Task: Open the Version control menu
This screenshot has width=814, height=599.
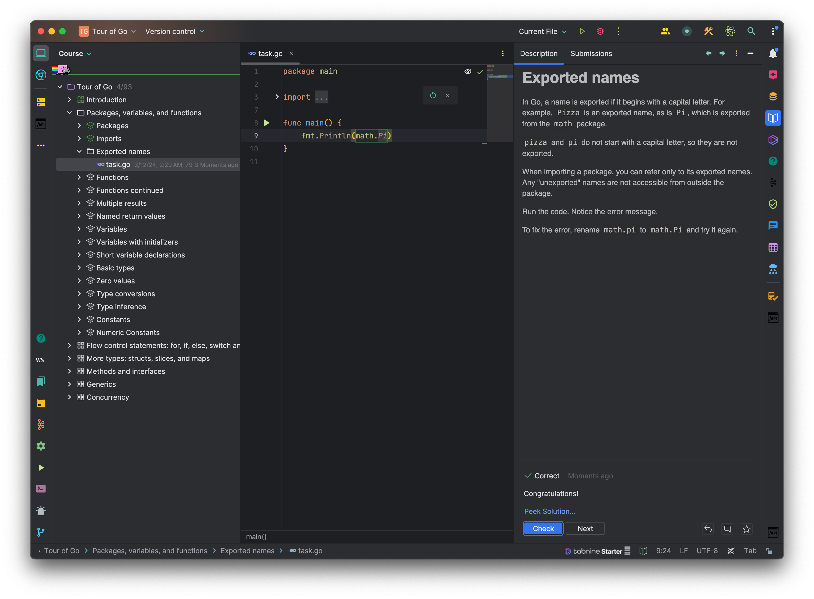Action: 174,32
